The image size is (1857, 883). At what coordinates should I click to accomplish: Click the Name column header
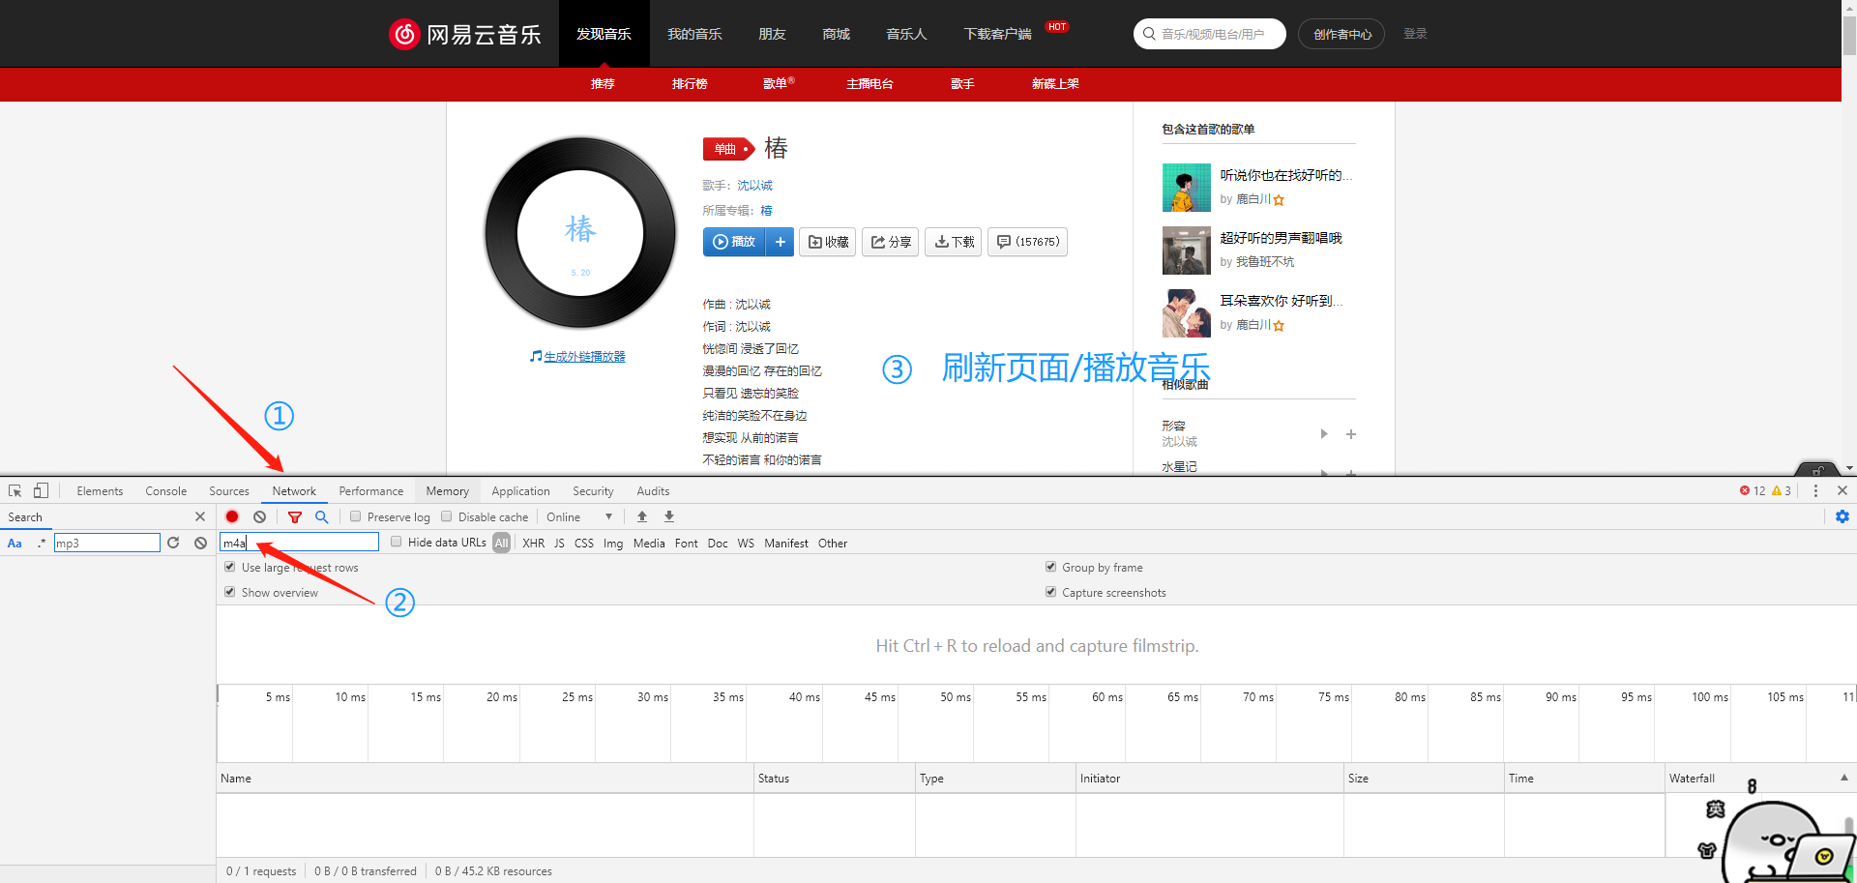click(485, 778)
